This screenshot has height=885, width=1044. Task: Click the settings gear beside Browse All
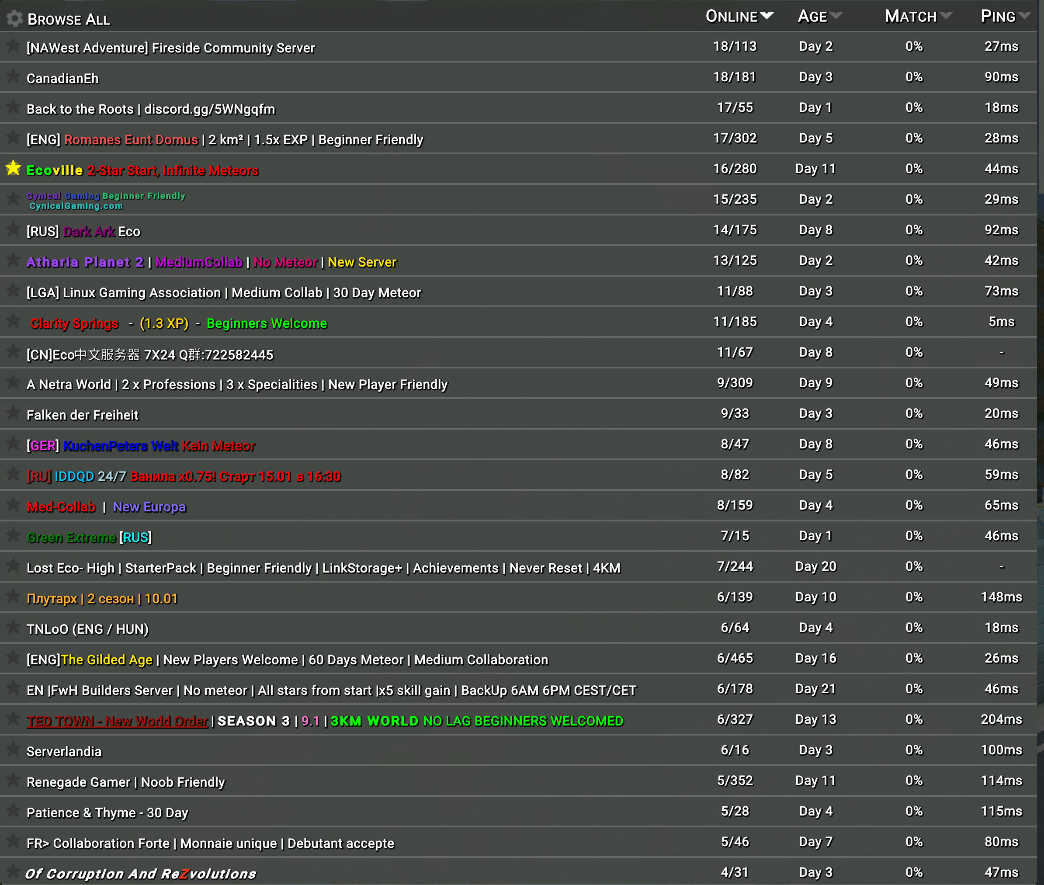coord(14,18)
